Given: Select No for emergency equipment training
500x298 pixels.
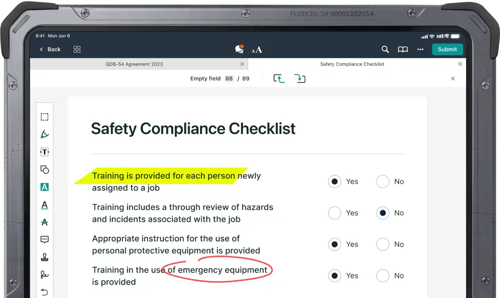Looking at the screenshot, I should [383, 276].
